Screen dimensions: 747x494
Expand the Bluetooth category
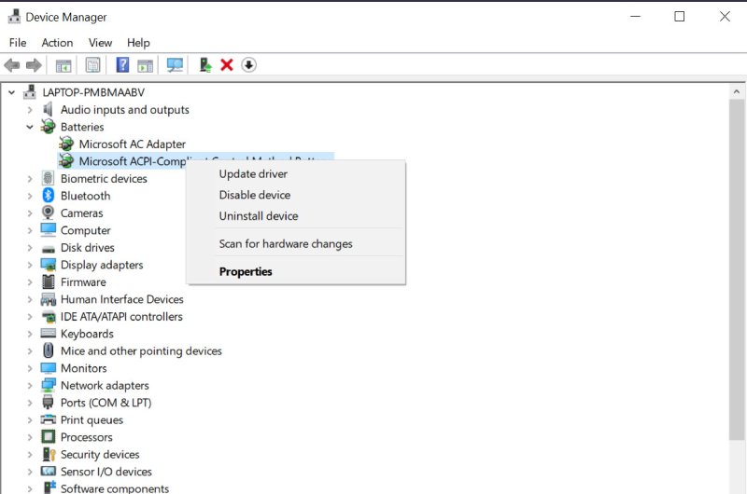click(30, 196)
